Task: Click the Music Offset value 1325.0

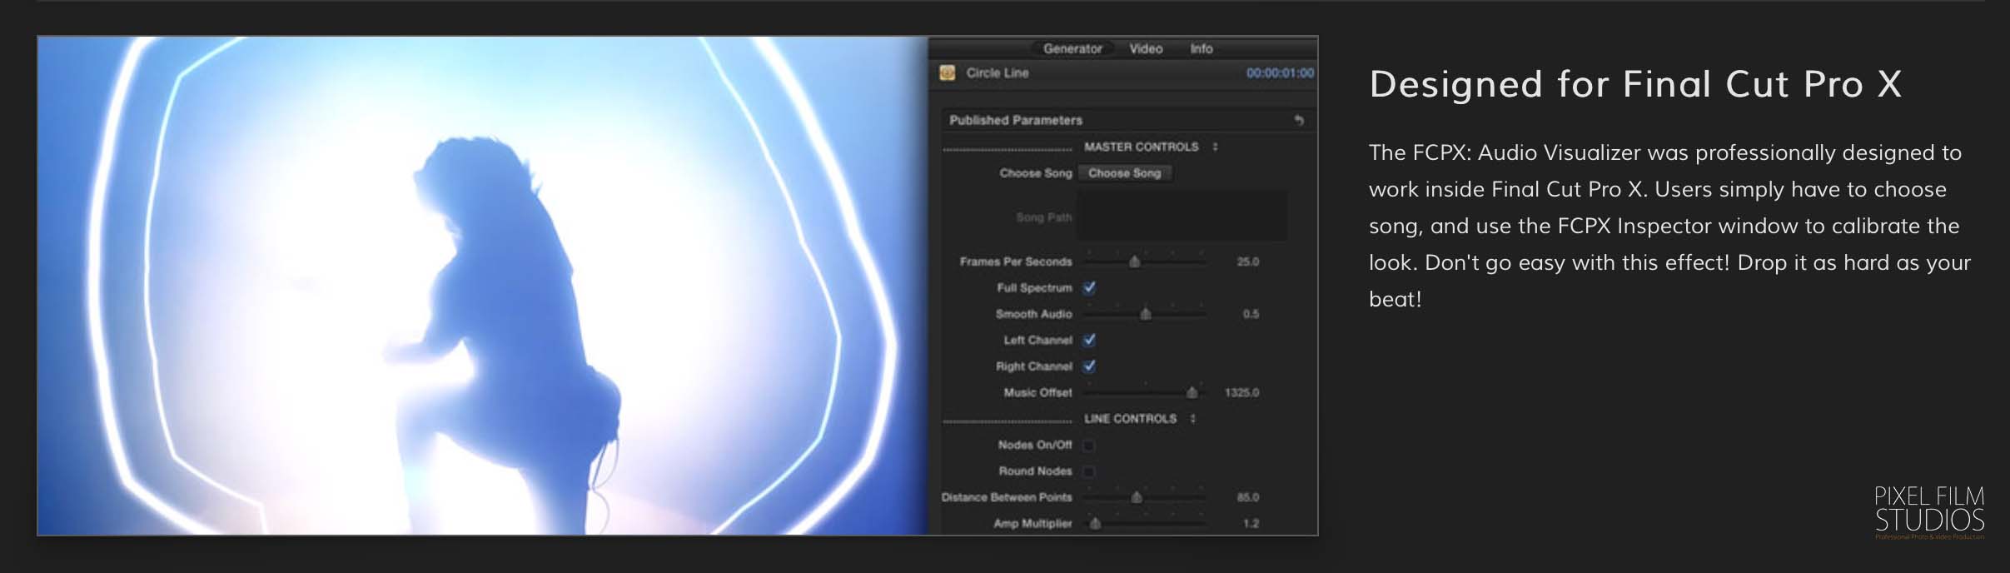Action: click(1241, 392)
